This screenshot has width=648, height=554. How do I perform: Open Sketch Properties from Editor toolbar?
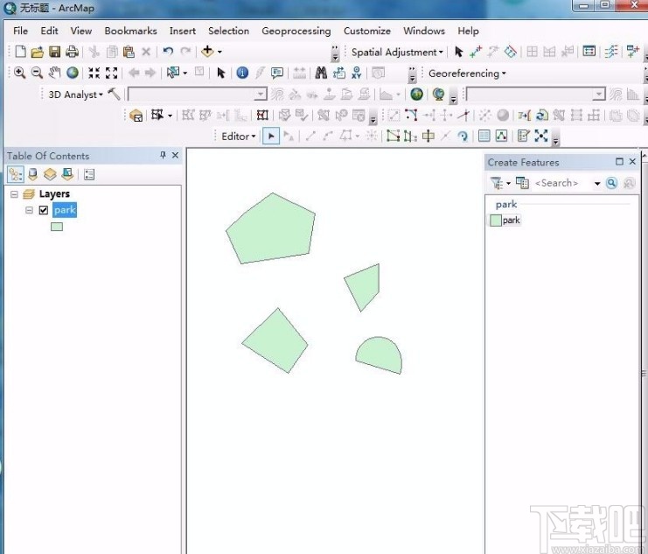pos(501,137)
